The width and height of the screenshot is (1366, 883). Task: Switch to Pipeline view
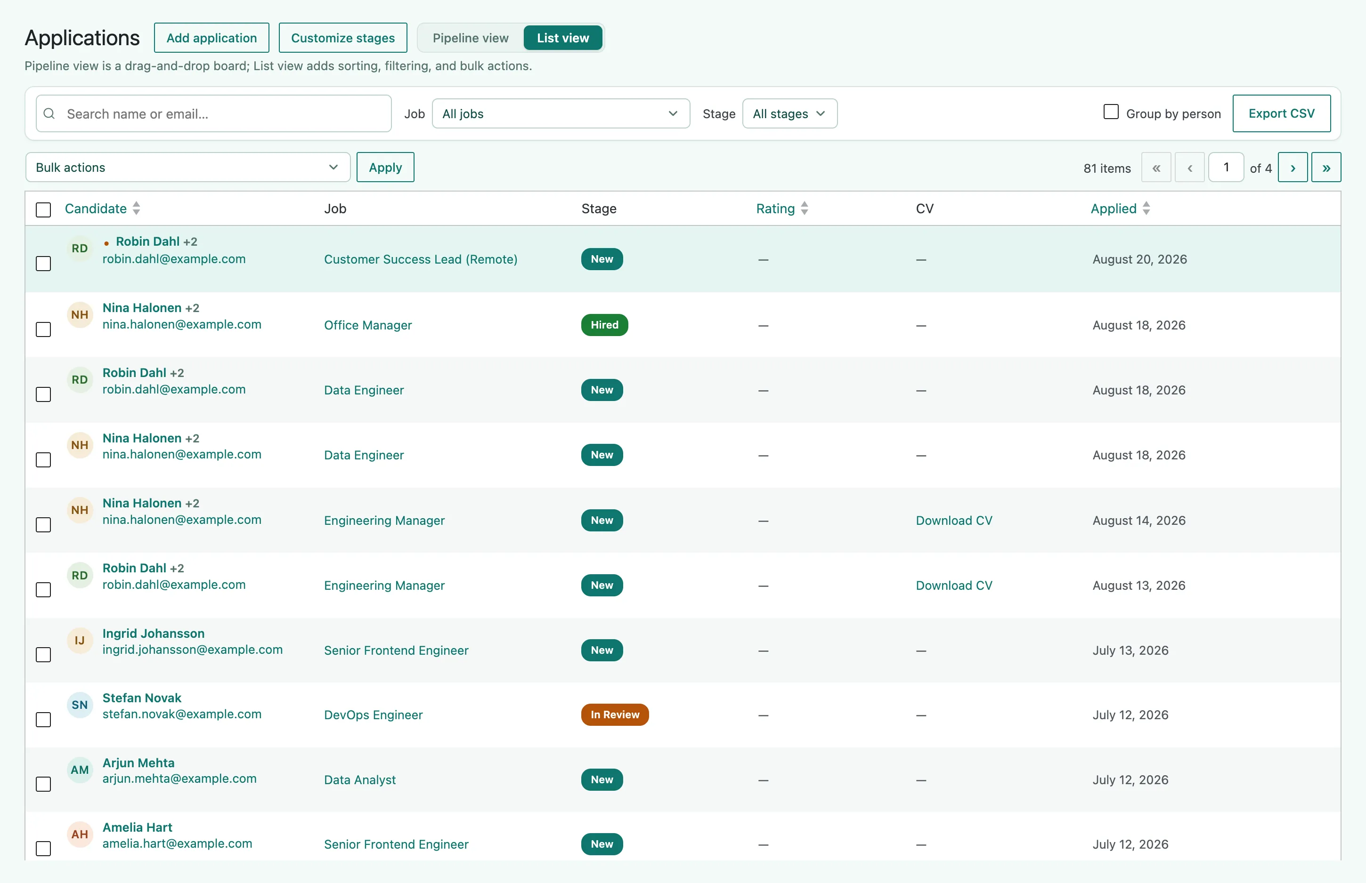[471, 38]
